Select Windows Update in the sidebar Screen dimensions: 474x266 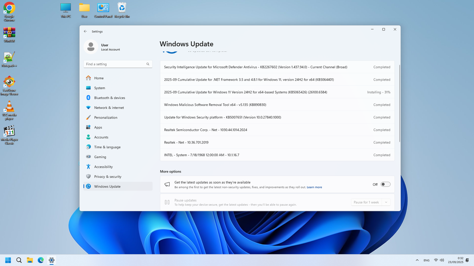(x=118, y=187)
